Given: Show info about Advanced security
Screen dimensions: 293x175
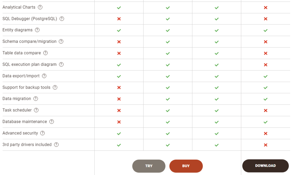Looking at the screenshot, I should (x=42, y=133).
